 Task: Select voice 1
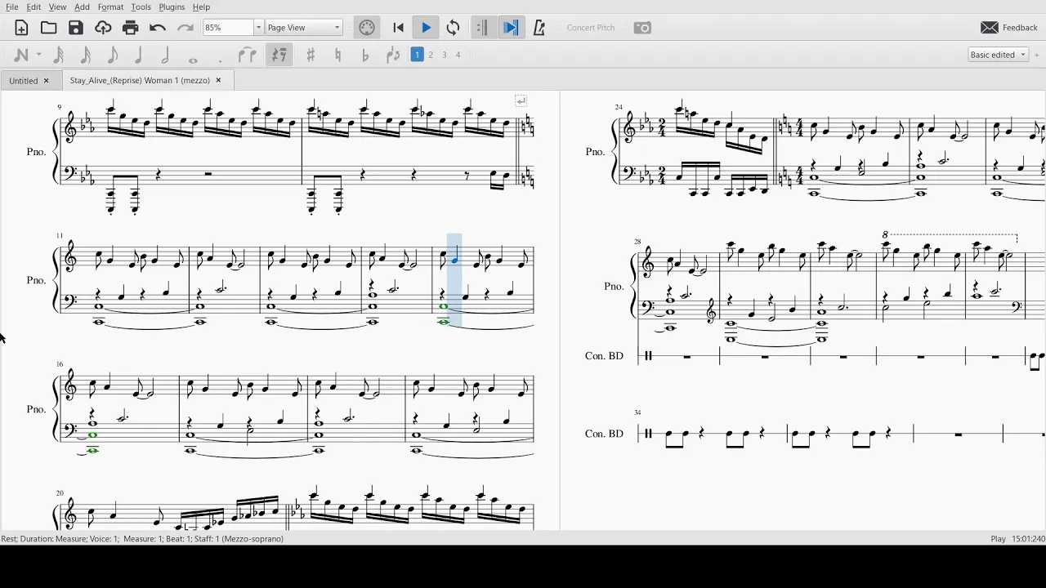pos(417,55)
